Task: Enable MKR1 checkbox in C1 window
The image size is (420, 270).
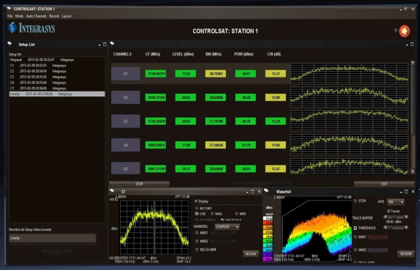Action: 197,233
